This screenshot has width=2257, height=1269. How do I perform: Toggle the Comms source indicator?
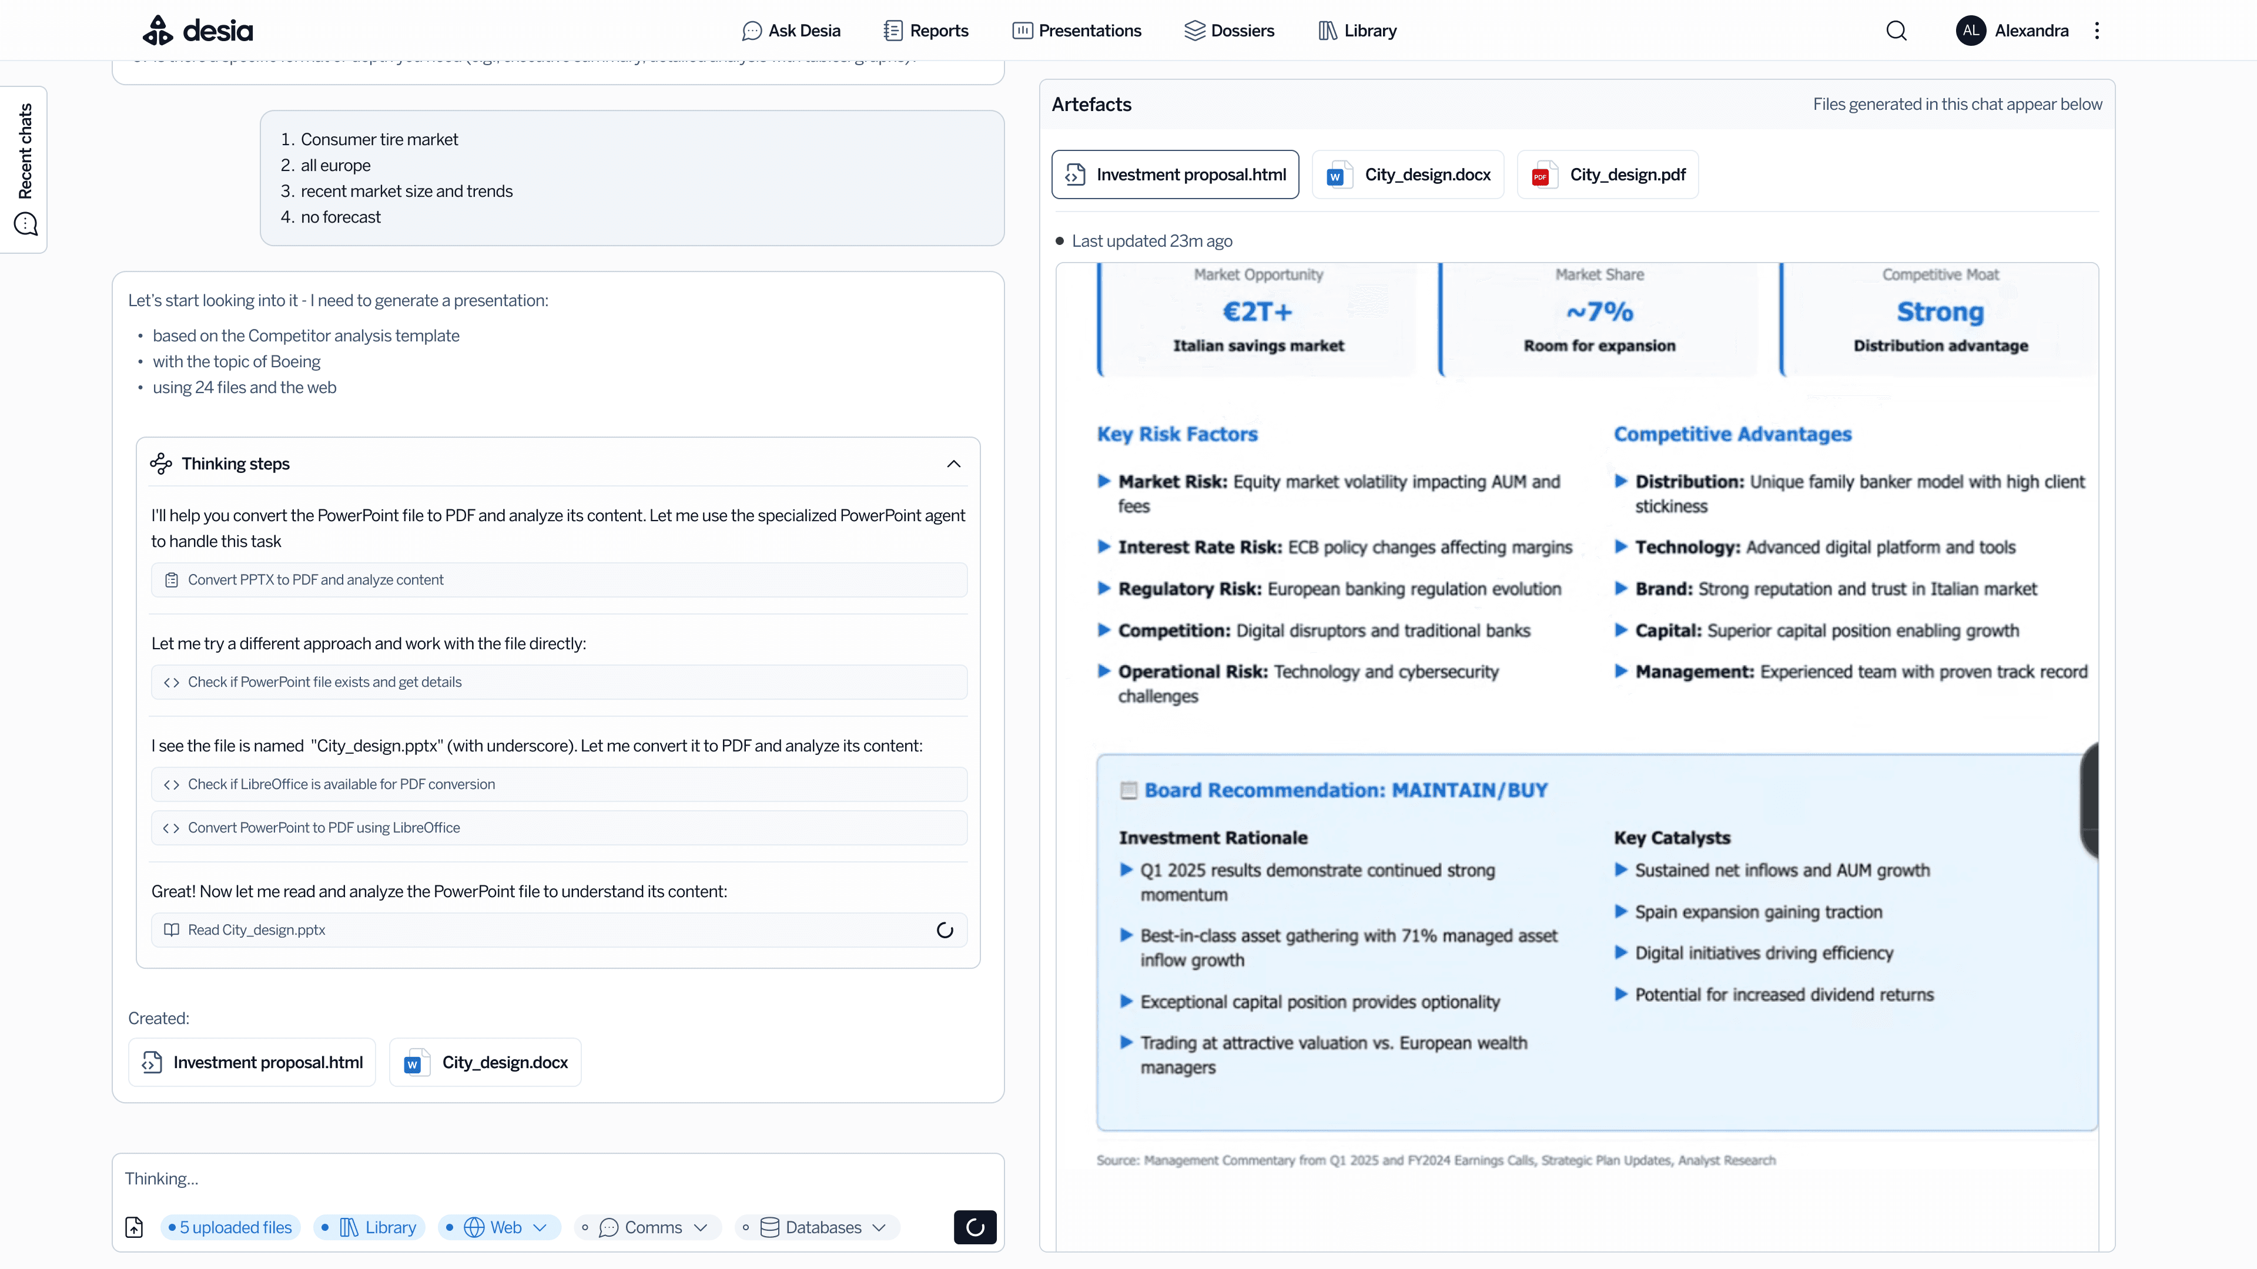(x=585, y=1227)
